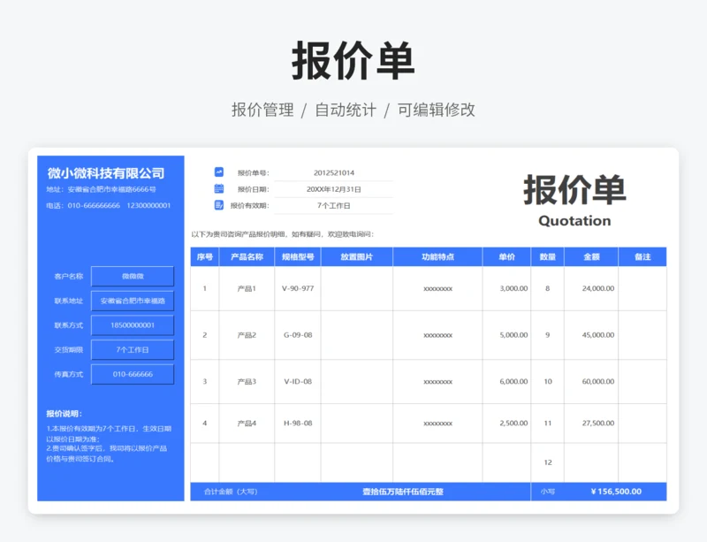This screenshot has width=707, height=542.
Task: Click the 合计金额（大写） label
Action: pyautogui.click(x=231, y=492)
